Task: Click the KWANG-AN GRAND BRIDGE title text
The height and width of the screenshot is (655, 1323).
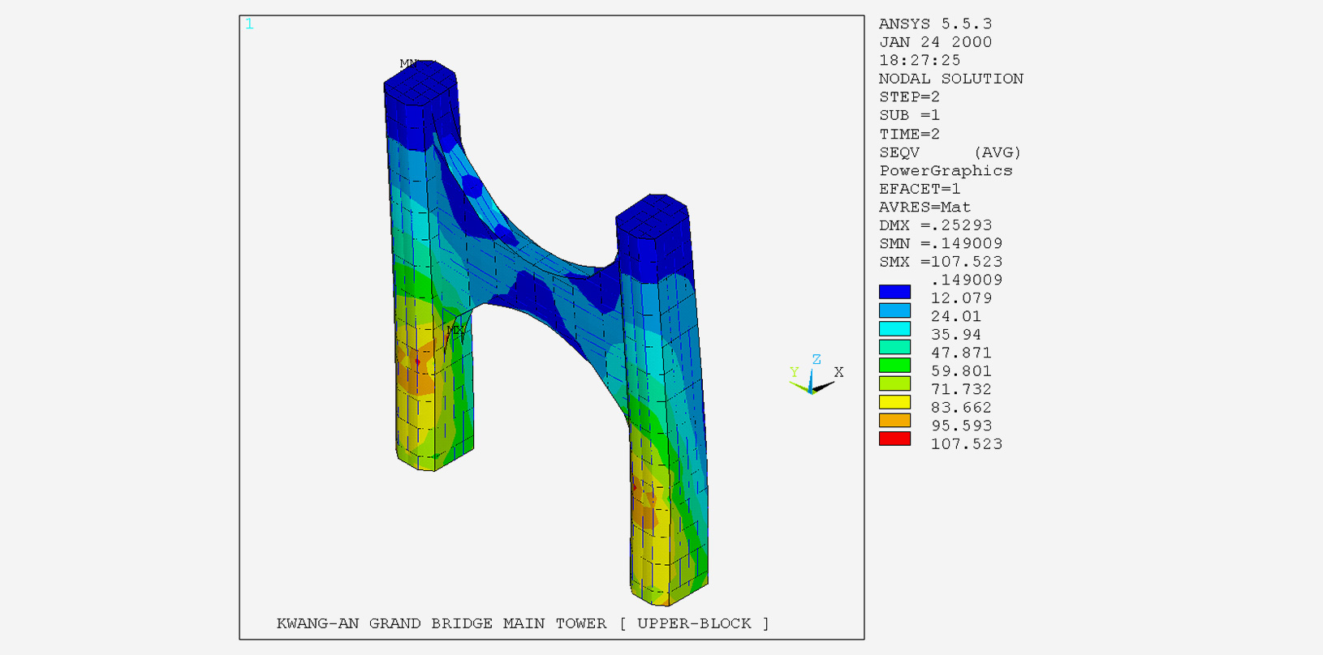Action: coord(523,623)
